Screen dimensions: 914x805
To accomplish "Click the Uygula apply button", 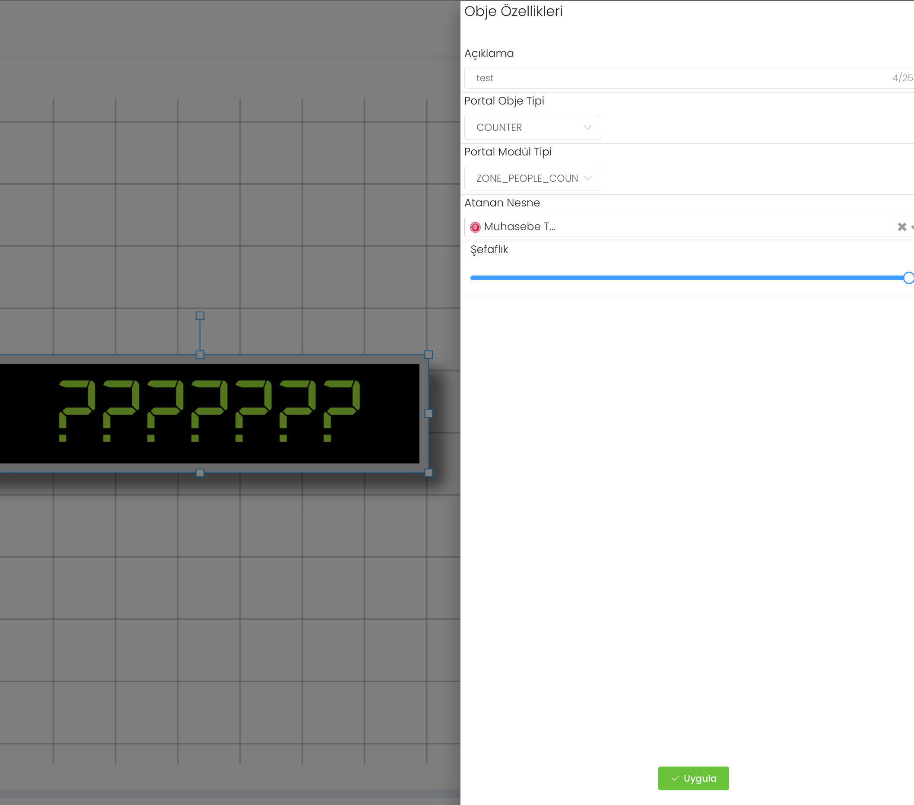I will pyautogui.click(x=693, y=778).
